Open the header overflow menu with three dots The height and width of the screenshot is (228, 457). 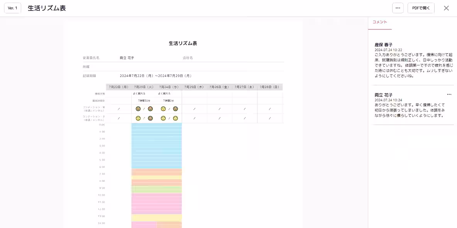coord(398,8)
